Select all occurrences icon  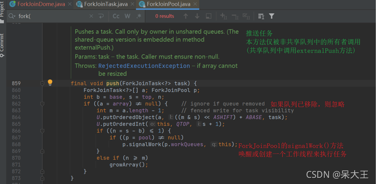pyautogui.click(x=246, y=16)
